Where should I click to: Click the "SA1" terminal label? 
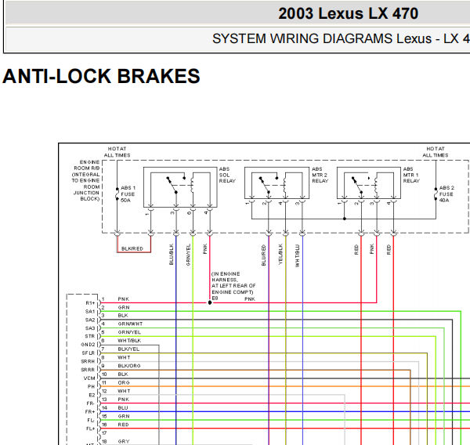[x=90, y=312]
